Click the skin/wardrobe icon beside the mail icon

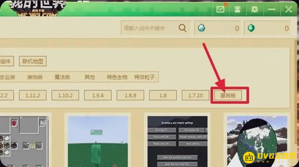237,9
